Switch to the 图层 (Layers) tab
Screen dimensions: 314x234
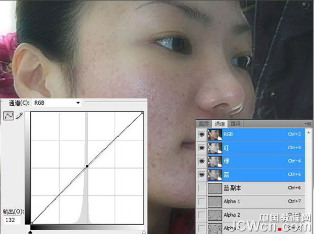click(203, 124)
